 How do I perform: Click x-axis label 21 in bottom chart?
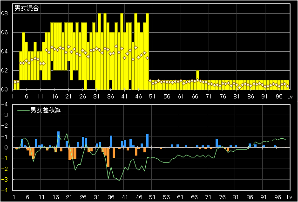click(x=69, y=197)
